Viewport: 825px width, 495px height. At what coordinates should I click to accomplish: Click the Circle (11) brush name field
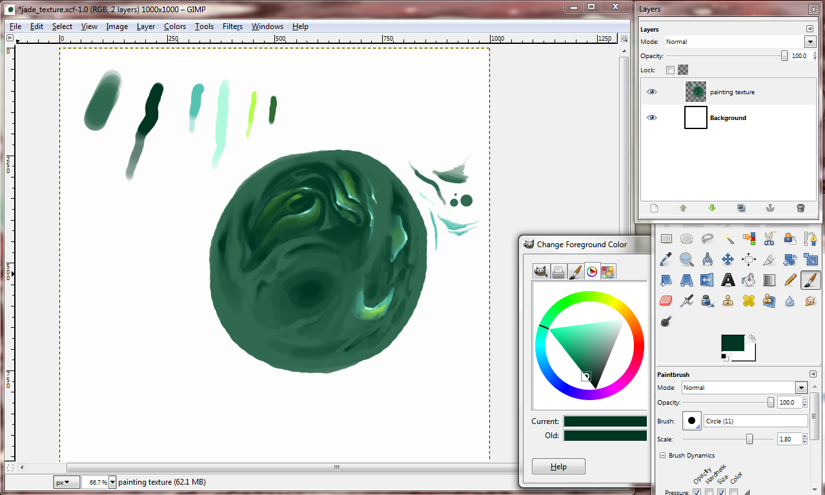click(755, 421)
